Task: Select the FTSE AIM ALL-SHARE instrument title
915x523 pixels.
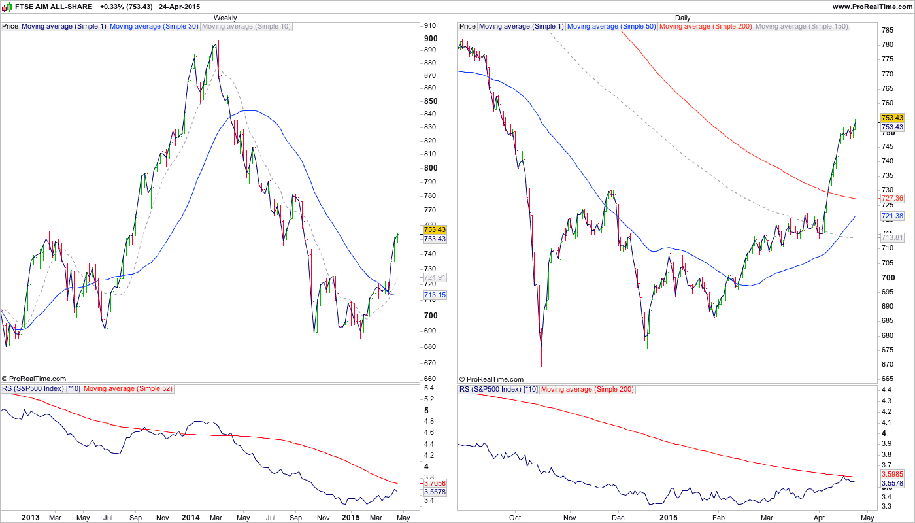Action: (52, 7)
